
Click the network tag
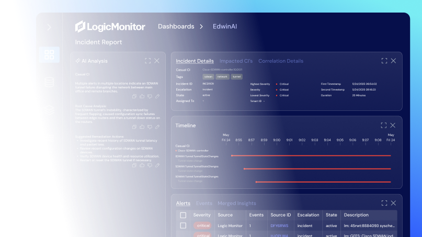click(x=222, y=77)
